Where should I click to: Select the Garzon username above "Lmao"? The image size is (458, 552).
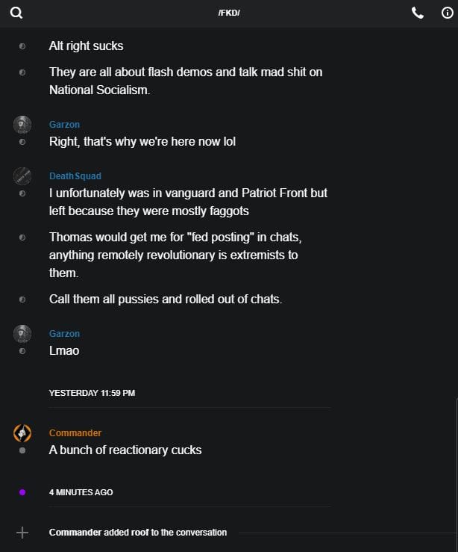coord(64,334)
